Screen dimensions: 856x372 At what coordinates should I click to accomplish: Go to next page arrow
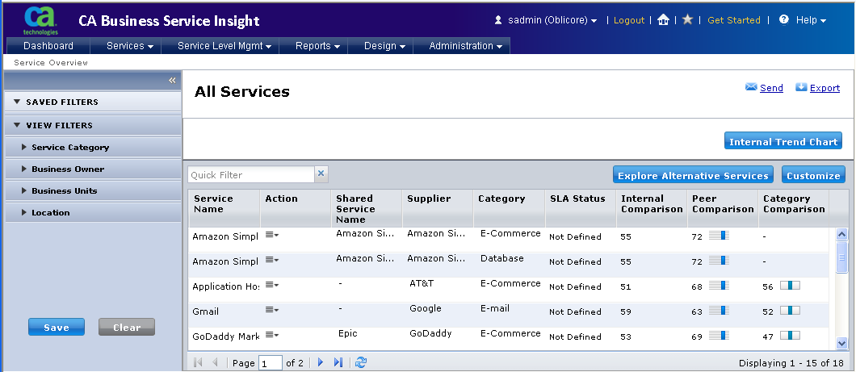(x=321, y=362)
